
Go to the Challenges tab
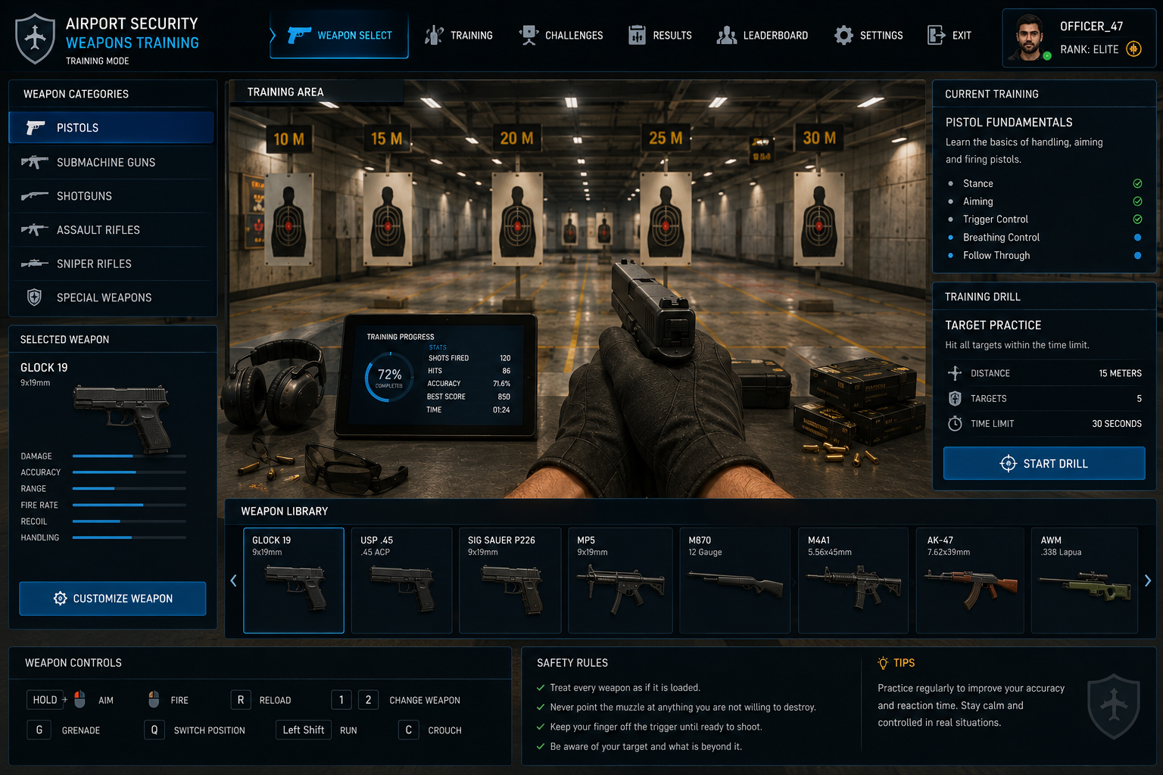[x=561, y=35]
